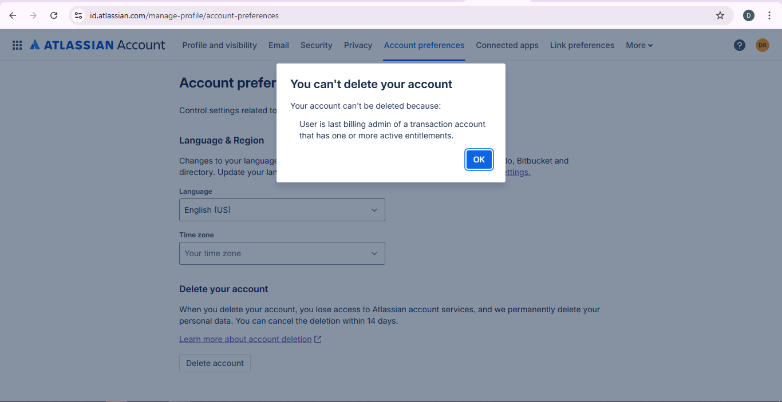Click text 'User is last billing admin'
Screen dimensions: 782x402
pos(346,124)
